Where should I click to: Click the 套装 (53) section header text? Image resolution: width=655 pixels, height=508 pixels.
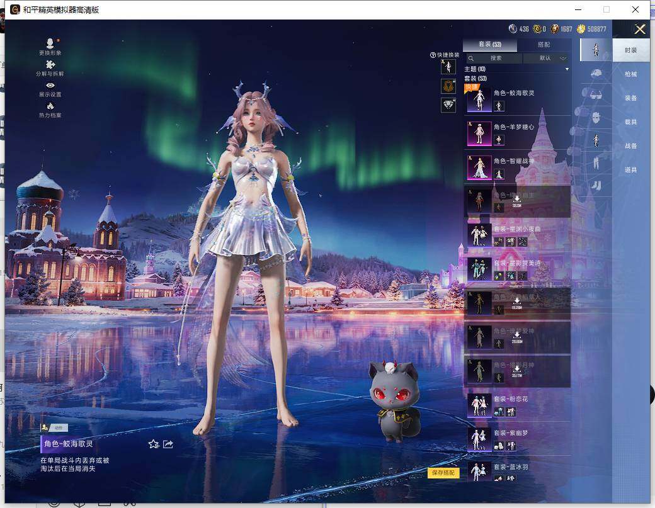(476, 79)
